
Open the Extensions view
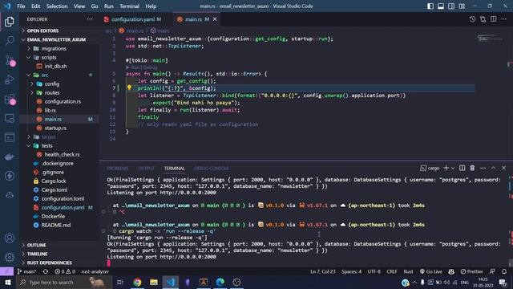(x=10, y=99)
